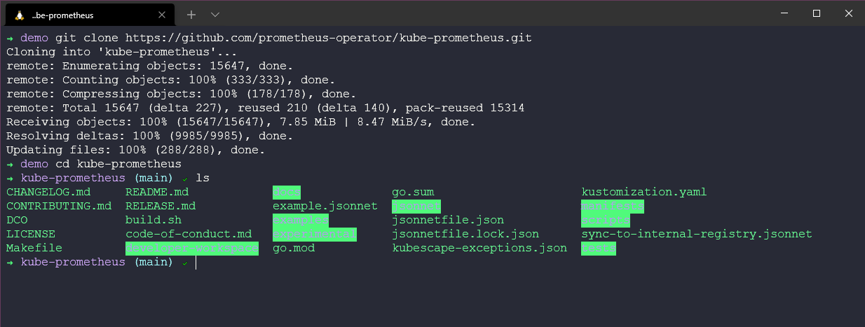Minimize the terminal window
The image size is (865, 327).
coord(784,13)
